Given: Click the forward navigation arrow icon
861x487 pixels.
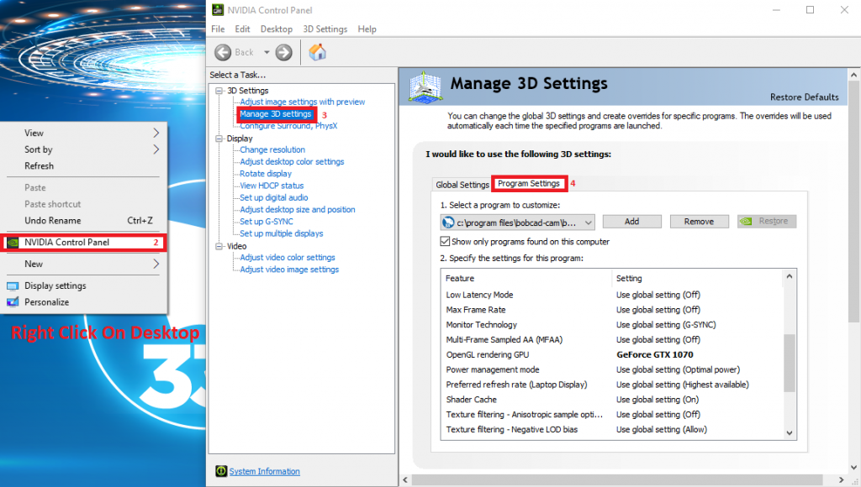Looking at the screenshot, I should point(283,52).
